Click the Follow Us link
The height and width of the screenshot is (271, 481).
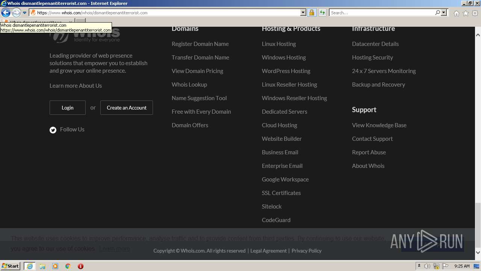pos(72,129)
